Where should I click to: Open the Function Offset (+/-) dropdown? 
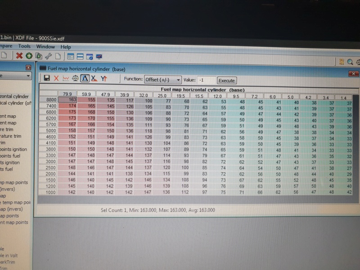[163, 80]
